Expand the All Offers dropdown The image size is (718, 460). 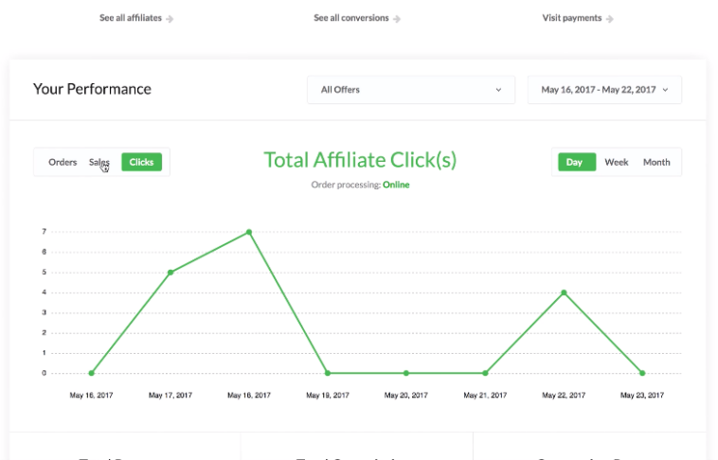pos(411,90)
